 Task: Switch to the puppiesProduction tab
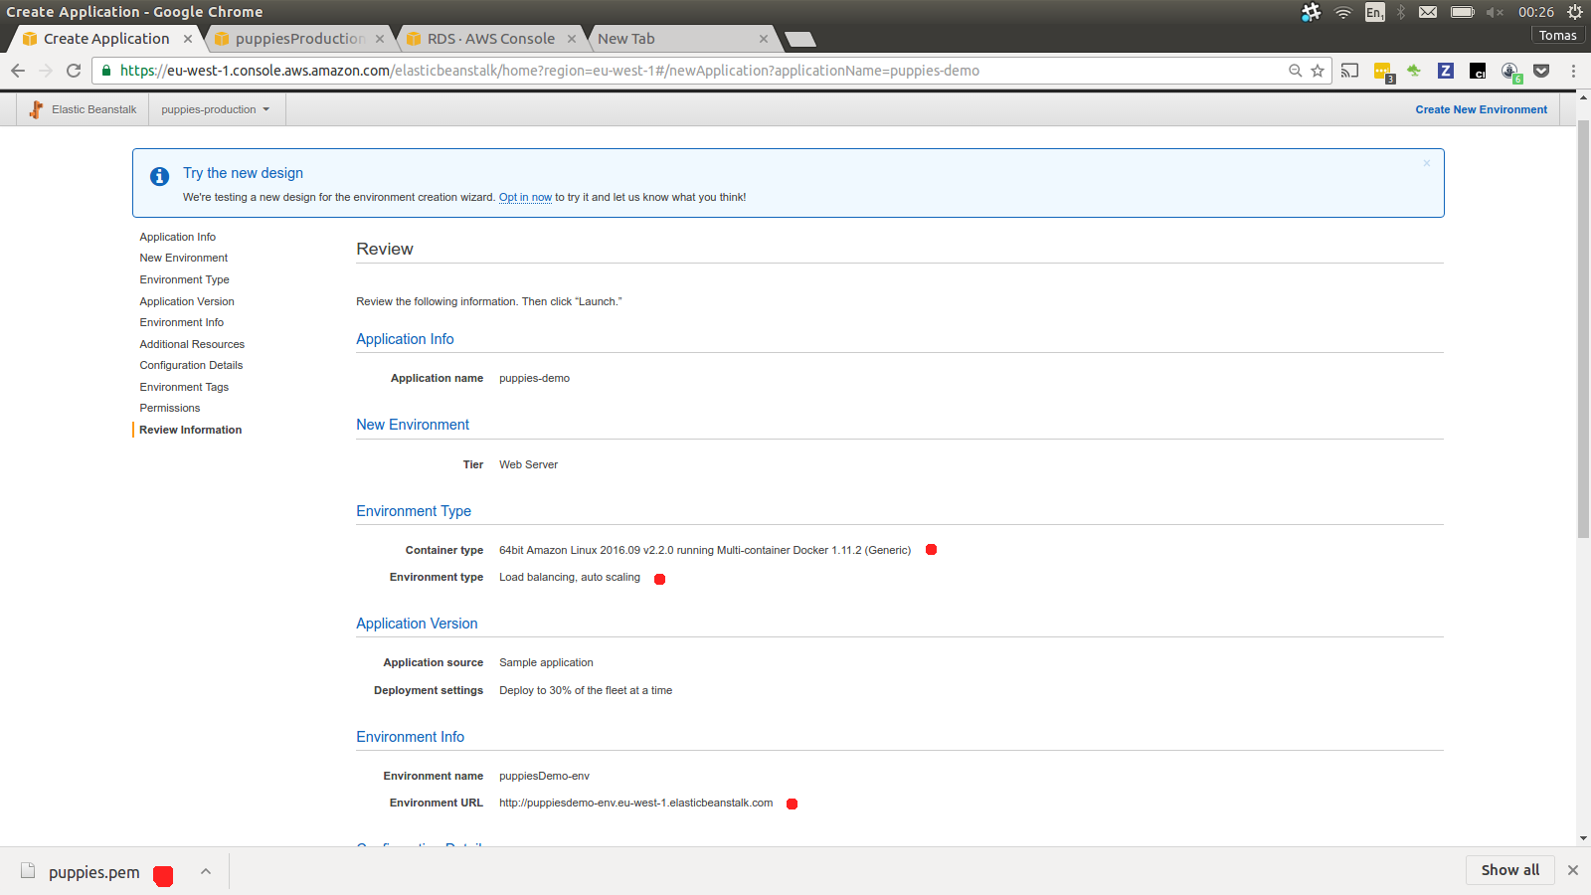click(299, 39)
